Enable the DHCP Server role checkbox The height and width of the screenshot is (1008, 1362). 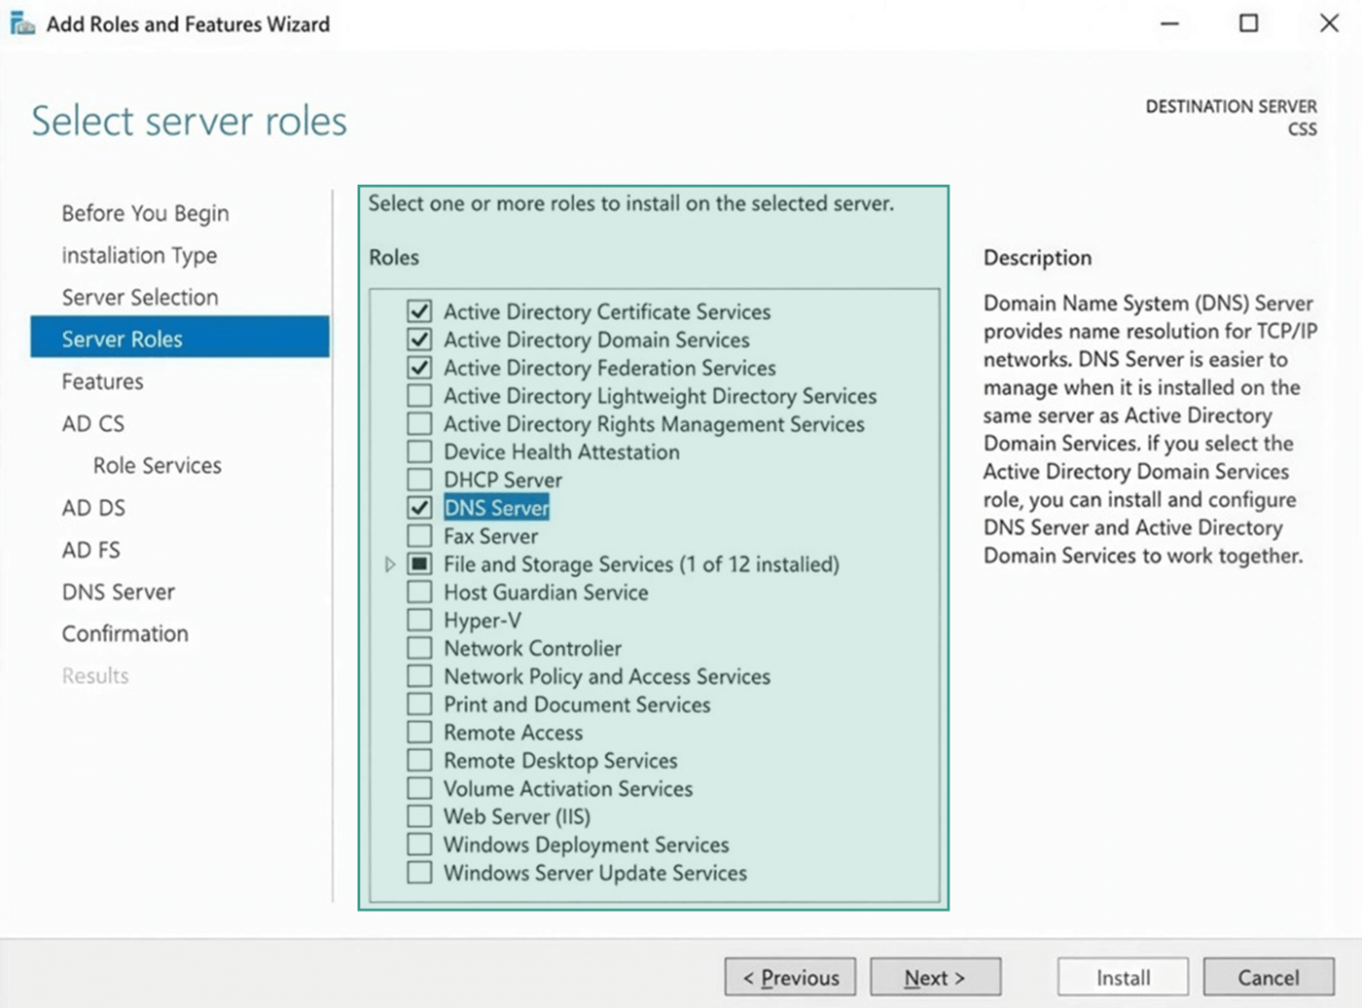[419, 480]
